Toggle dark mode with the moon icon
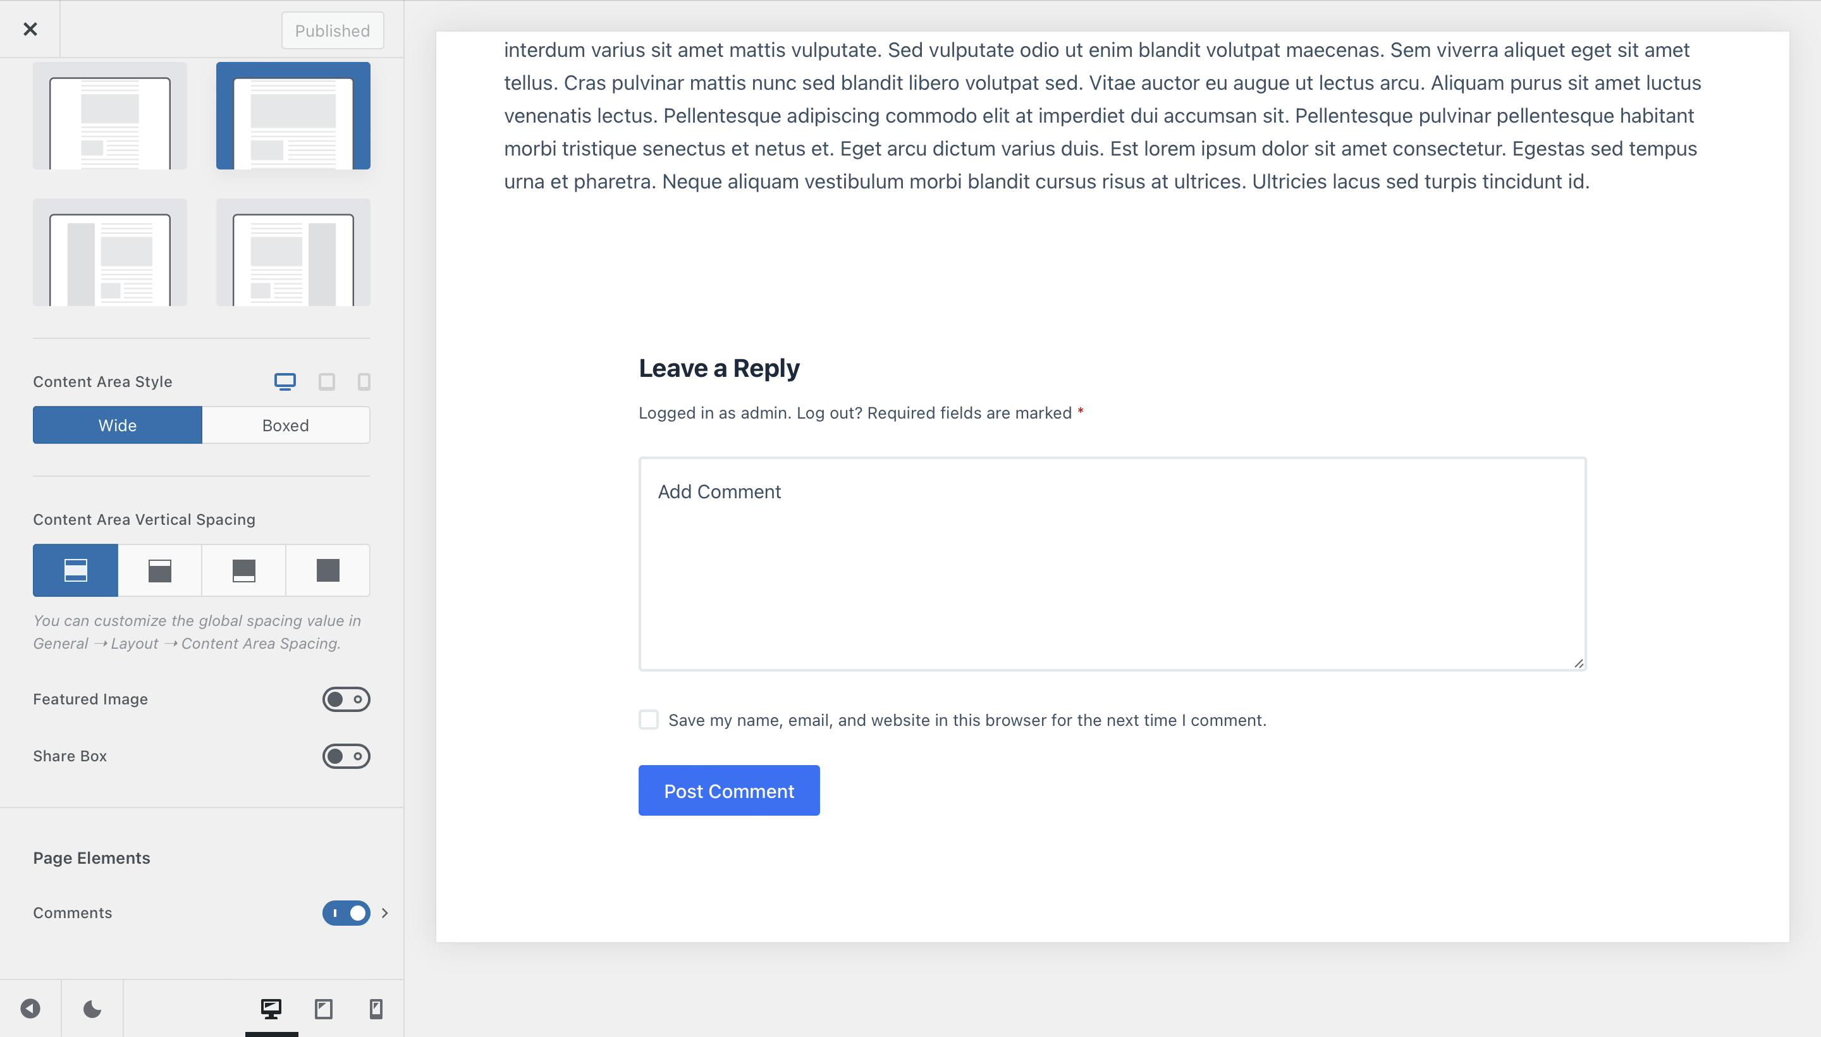This screenshot has height=1037, width=1821. pyautogui.click(x=91, y=1009)
